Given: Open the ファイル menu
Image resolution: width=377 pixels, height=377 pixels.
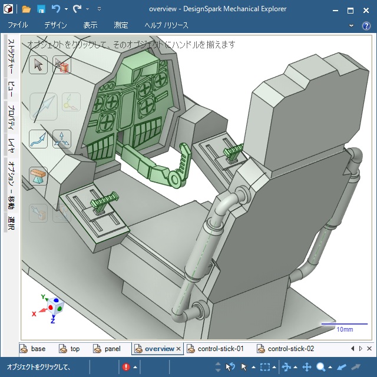Looking at the screenshot, I should click(18, 25).
